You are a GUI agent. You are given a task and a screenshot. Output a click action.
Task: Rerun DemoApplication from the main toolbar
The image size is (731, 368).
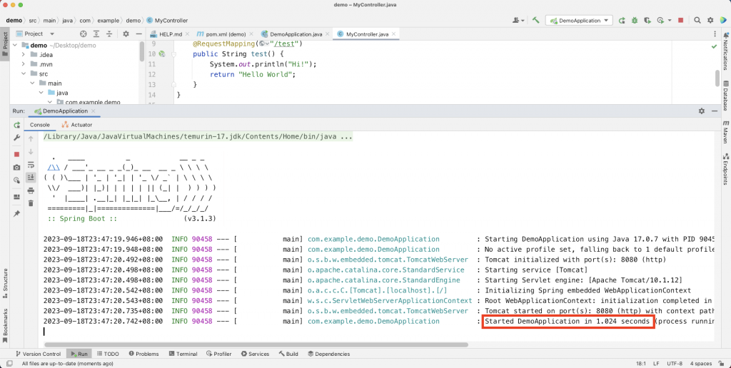622,21
